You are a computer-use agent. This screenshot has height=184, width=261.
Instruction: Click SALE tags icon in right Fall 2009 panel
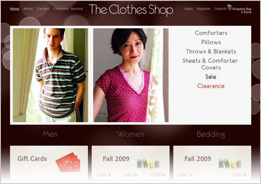tap(230, 164)
